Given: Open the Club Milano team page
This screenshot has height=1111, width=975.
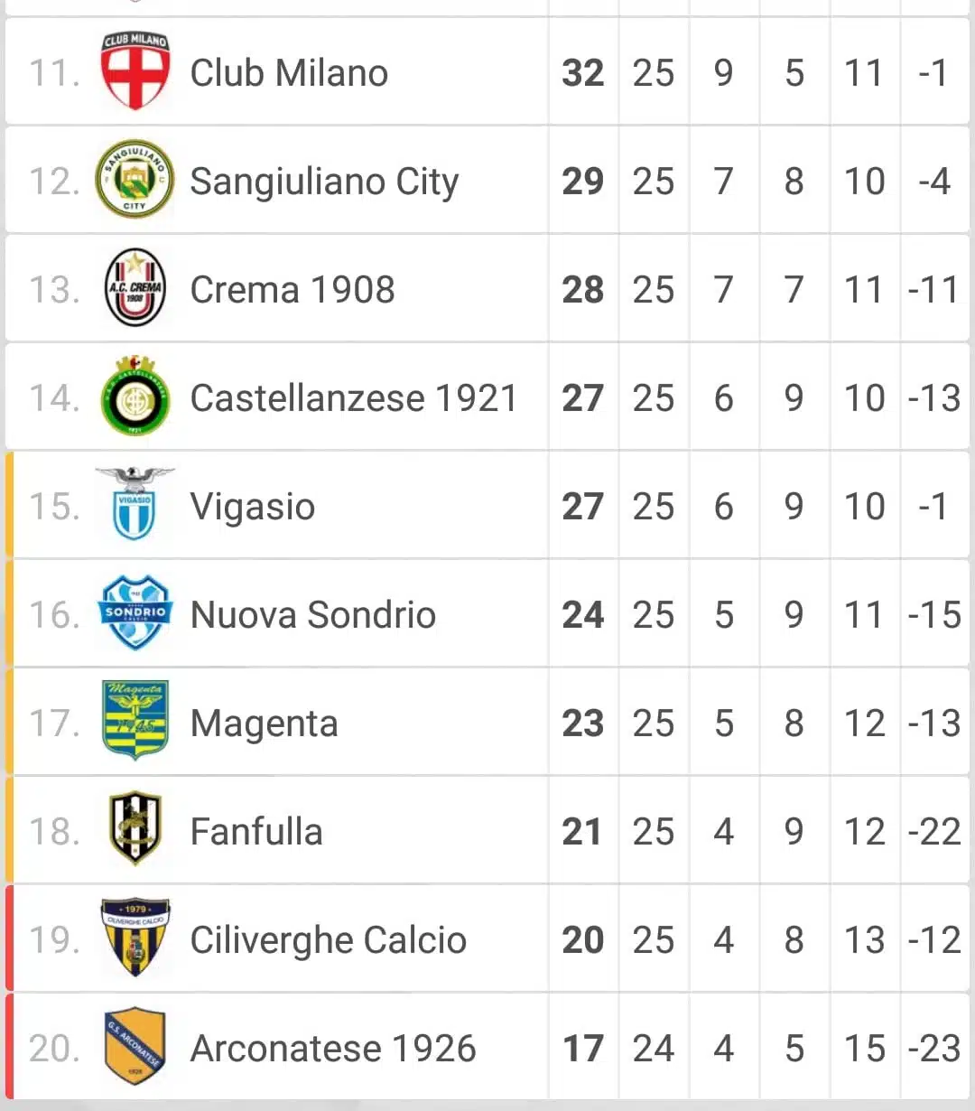Looking at the screenshot, I should click(x=289, y=73).
